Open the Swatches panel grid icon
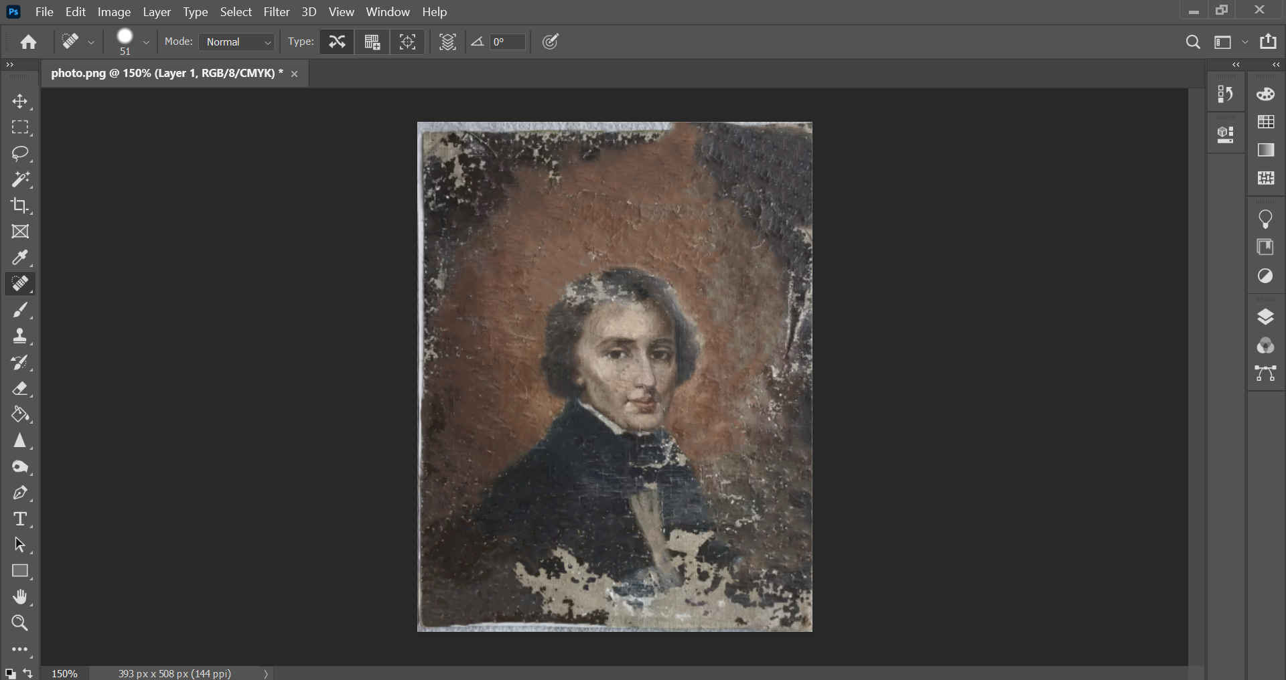The image size is (1286, 680). (1266, 122)
